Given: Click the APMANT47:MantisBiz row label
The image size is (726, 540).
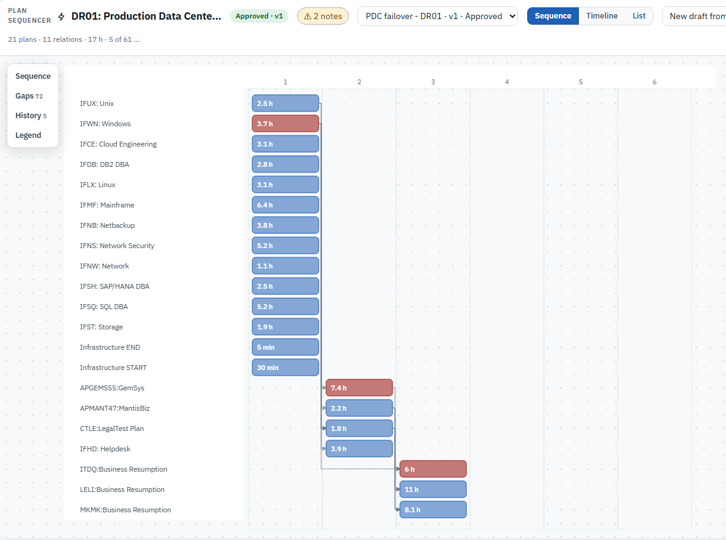Looking at the screenshot, I should coord(115,408).
